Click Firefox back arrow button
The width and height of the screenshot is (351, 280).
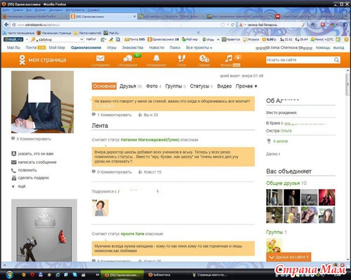tap(7, 24)
